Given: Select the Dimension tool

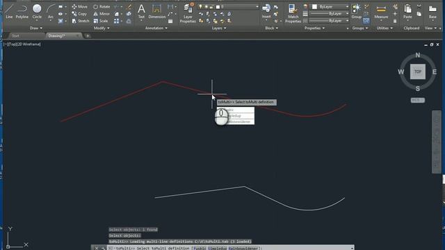Looking at the screenshot, I should tap(157, 11).
